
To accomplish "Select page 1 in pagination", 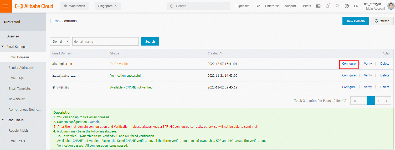I will point(371,101).
